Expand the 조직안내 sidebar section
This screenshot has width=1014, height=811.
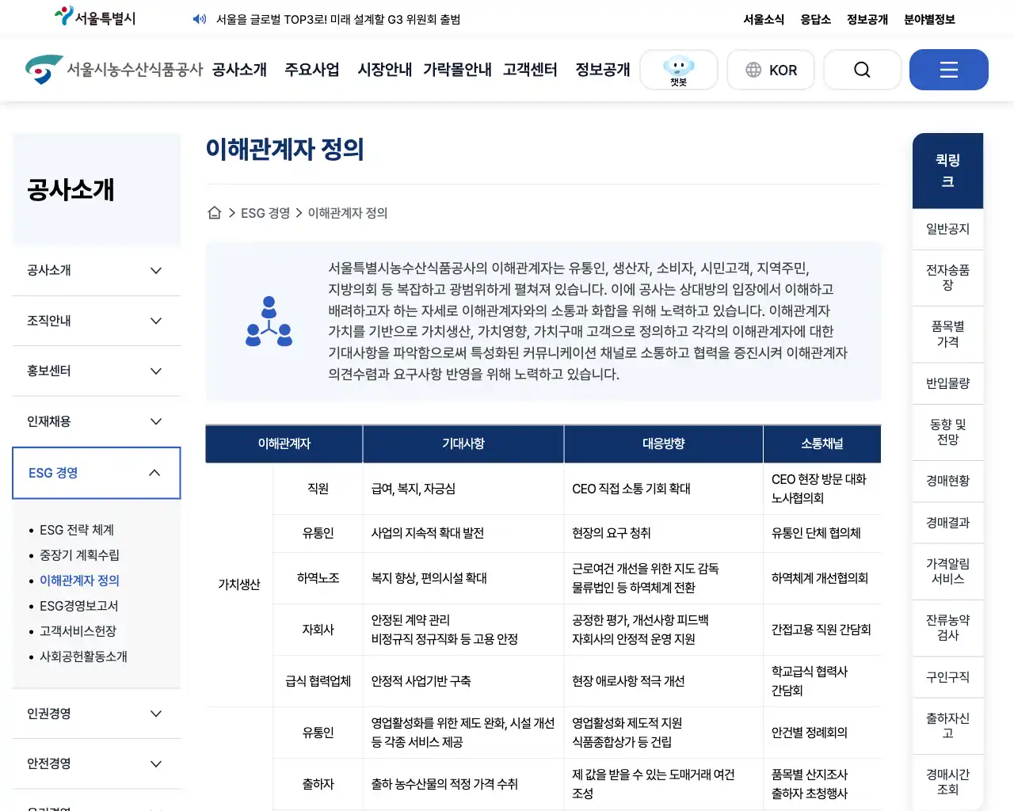pyautogui.click(x=97, y=321)
